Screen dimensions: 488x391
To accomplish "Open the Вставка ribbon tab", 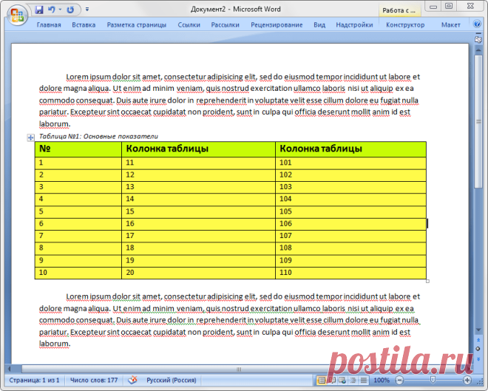I will click(84, 25).
